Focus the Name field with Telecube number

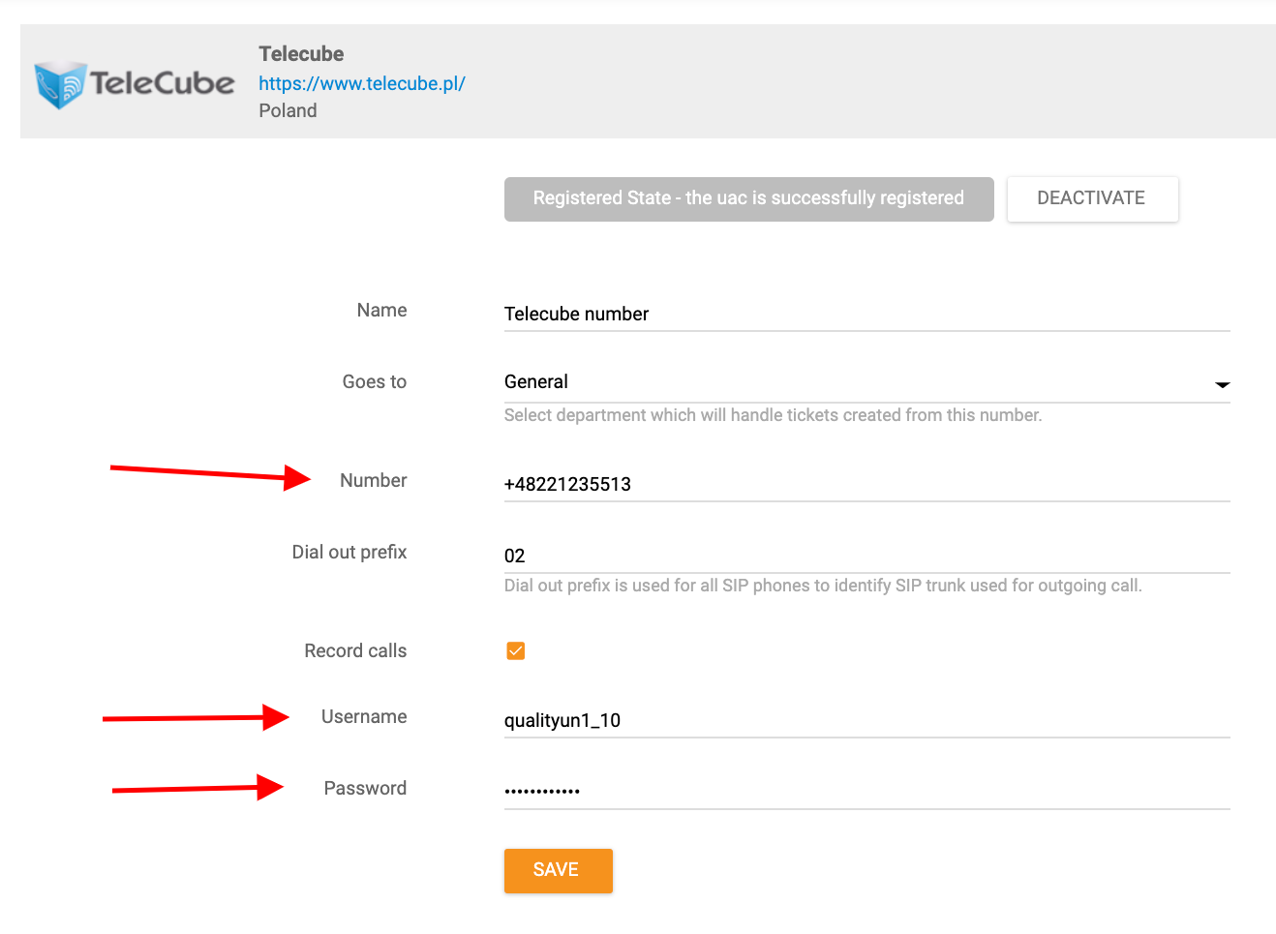pyautogui.click(x=866, y=314)
